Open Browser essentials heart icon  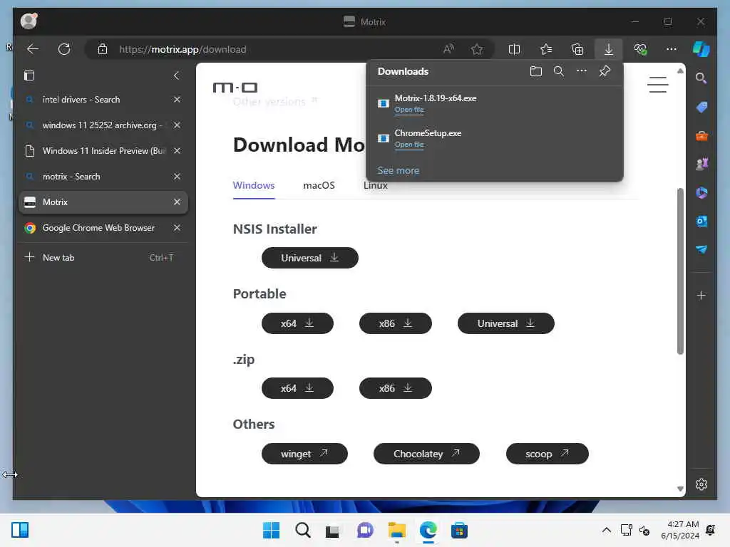640,49
